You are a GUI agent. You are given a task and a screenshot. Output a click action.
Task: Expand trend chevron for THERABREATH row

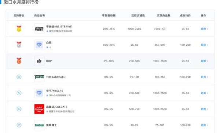tap(208, 77)
